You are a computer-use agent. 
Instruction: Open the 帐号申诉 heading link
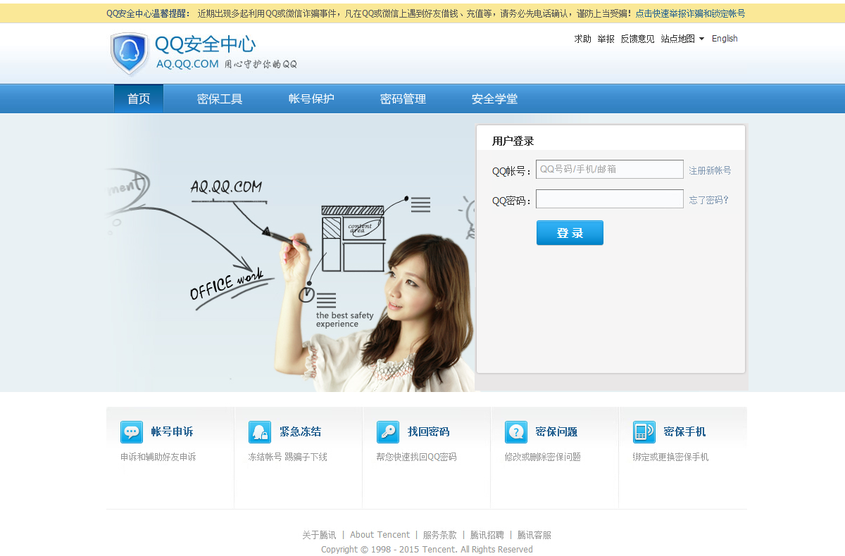[172, 431]
